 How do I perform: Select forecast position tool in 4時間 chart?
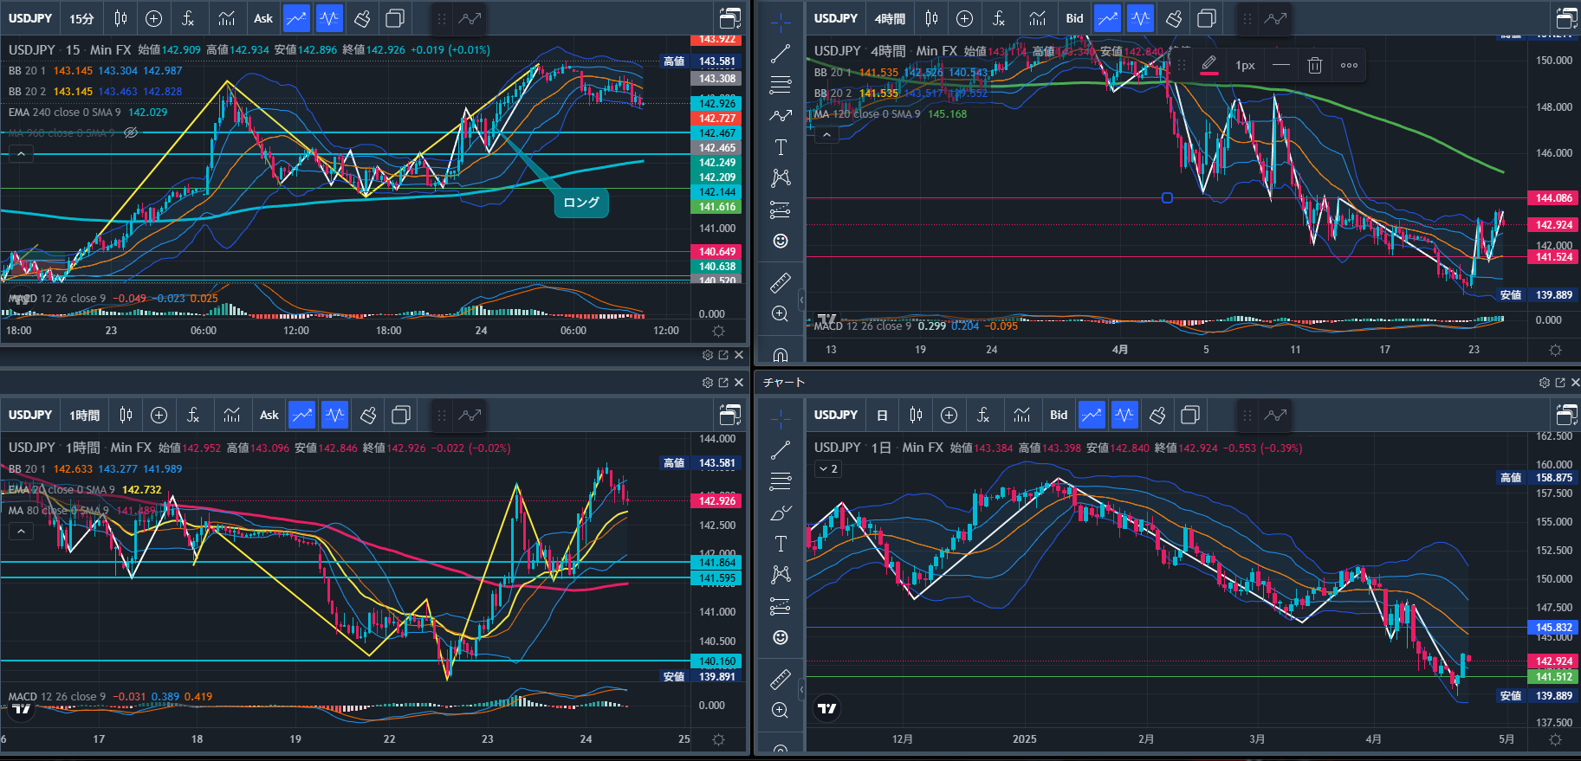tap(781, 210)
